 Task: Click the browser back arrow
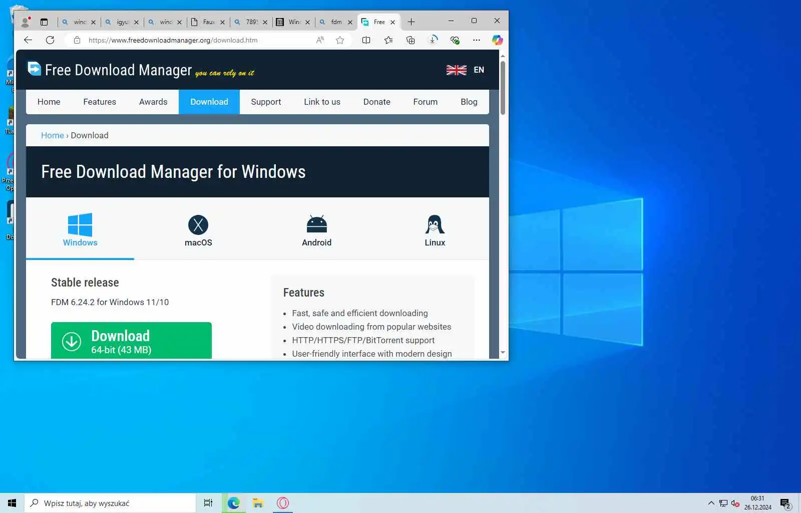pyautogui.click(x=28, y=40)
